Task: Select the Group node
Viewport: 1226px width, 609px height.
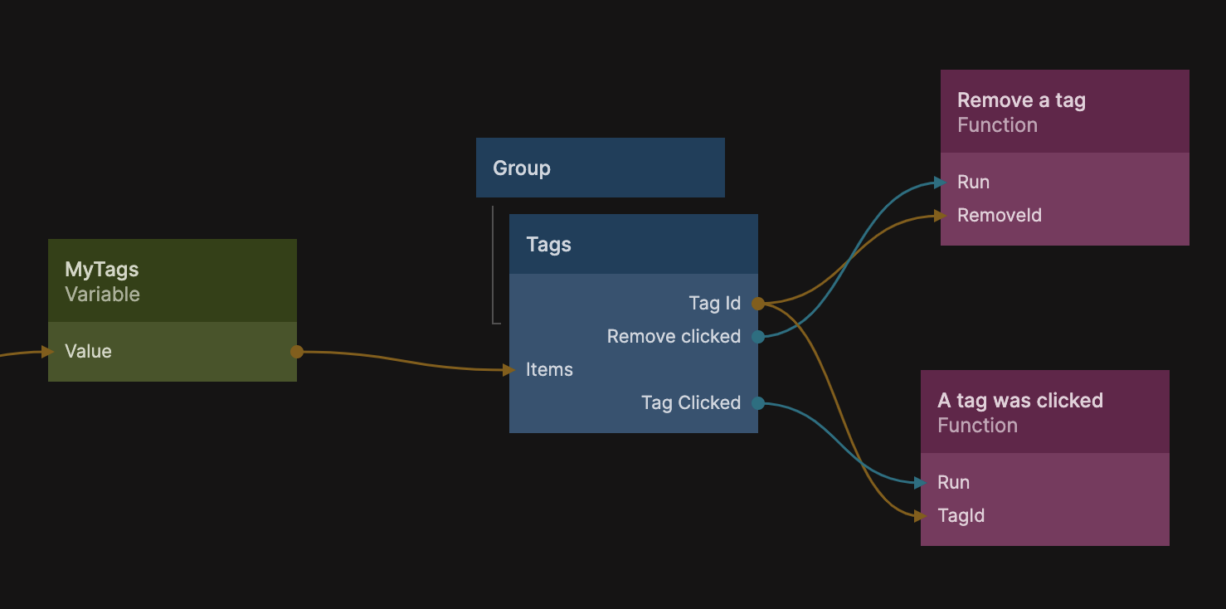Action: [600, 168]
